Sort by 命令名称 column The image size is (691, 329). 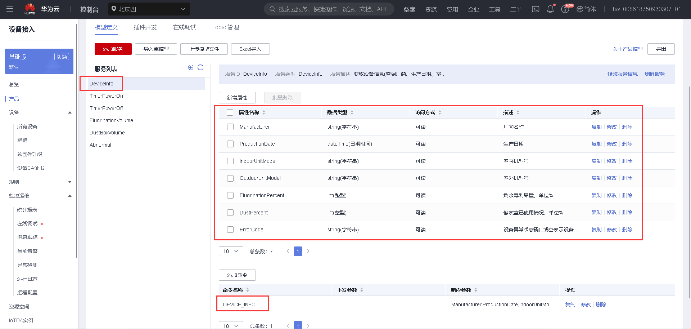248,290
